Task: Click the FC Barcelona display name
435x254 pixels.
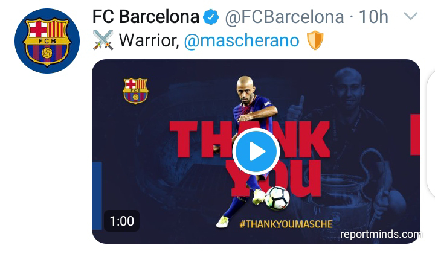Action: [x=146, y=17]
